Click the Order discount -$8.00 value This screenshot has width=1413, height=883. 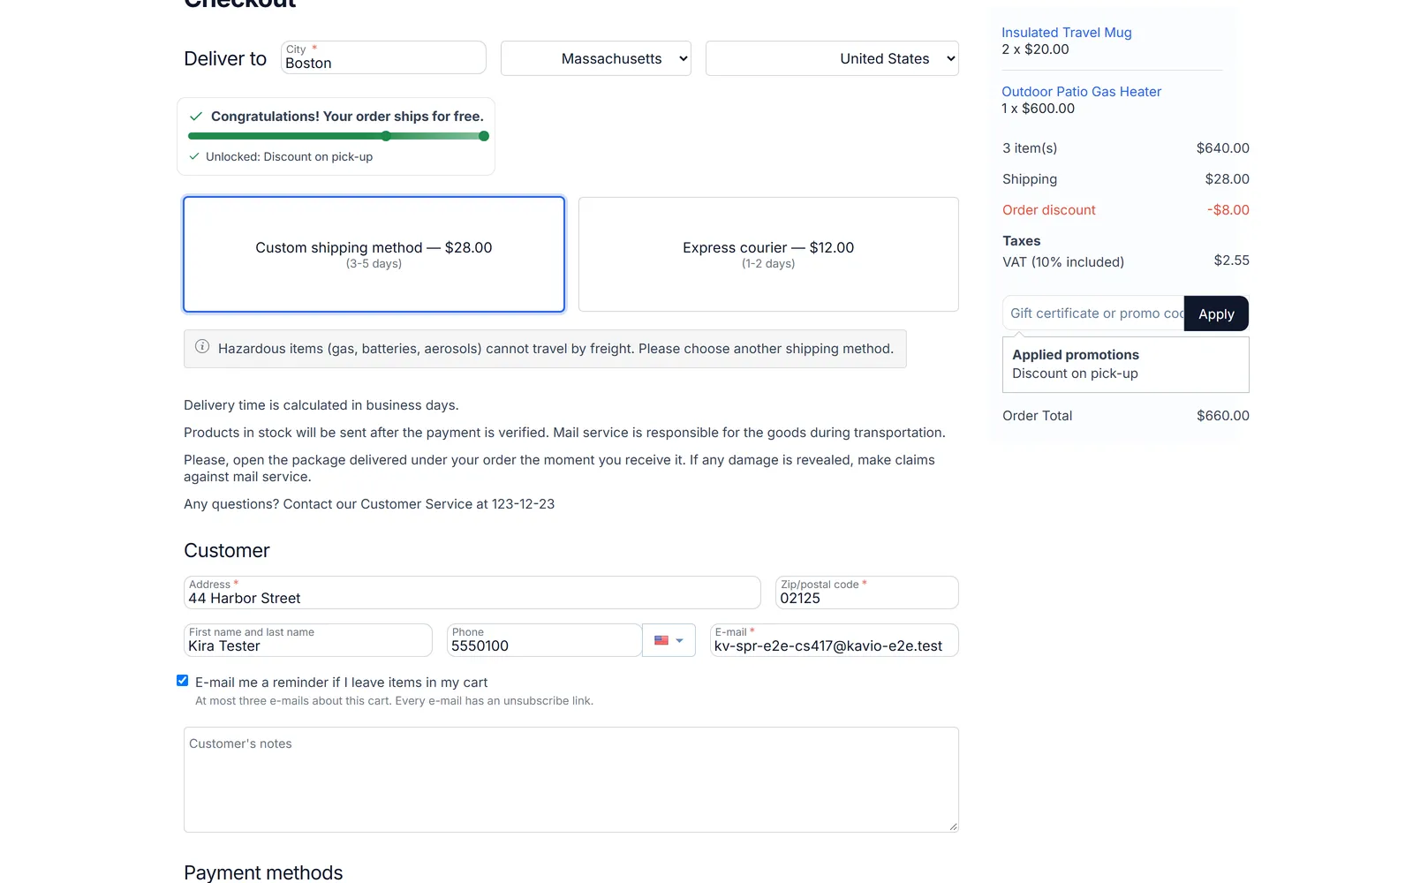tap(1228, 210)
